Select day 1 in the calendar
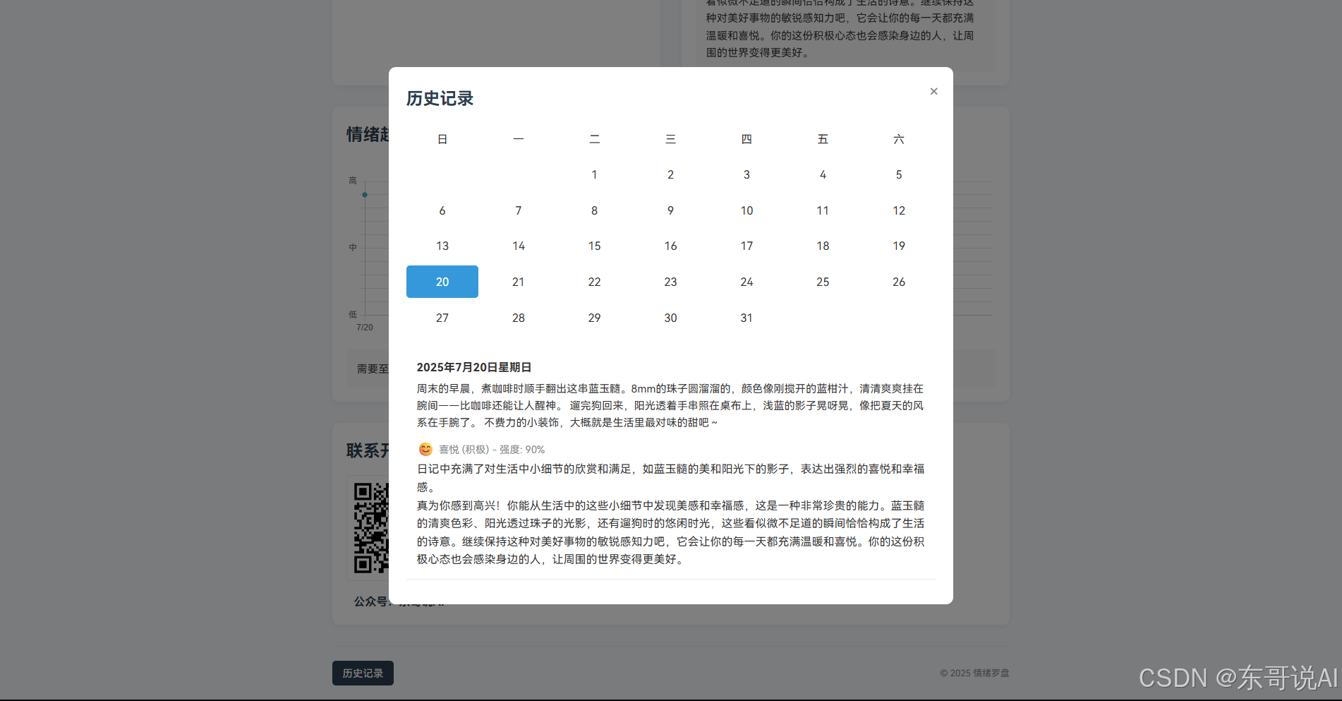 click(594, 174)
